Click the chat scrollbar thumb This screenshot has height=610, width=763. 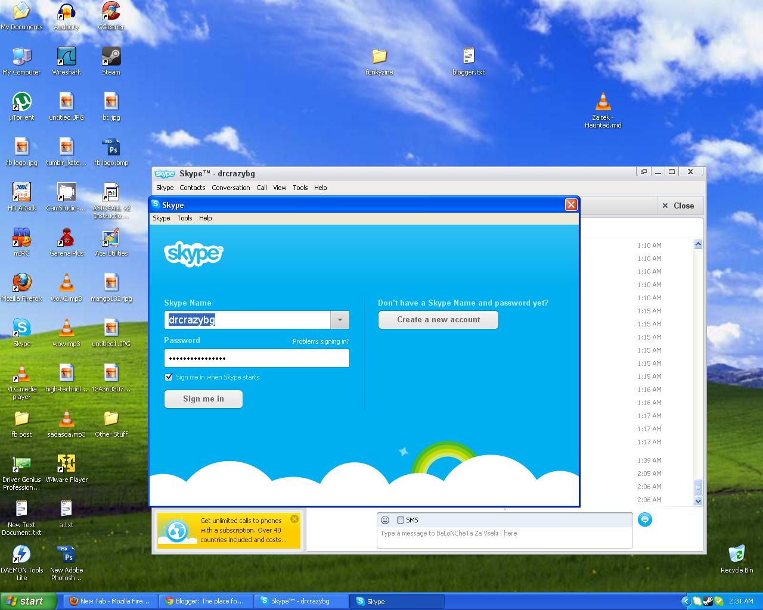(698, 488)
